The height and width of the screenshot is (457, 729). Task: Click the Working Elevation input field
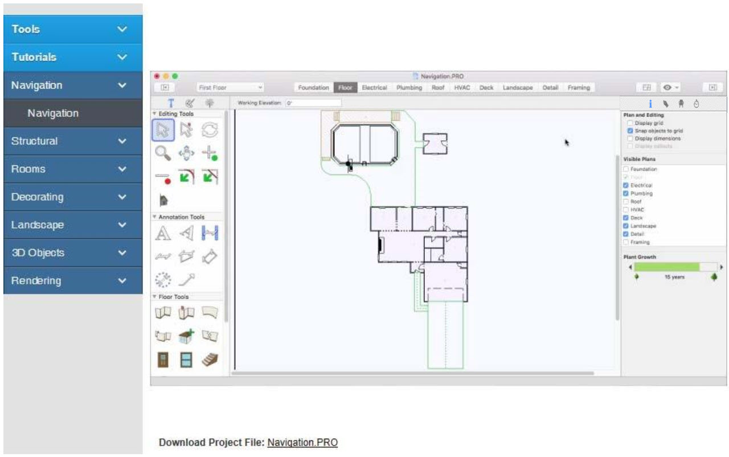click(x=313, y=103)
